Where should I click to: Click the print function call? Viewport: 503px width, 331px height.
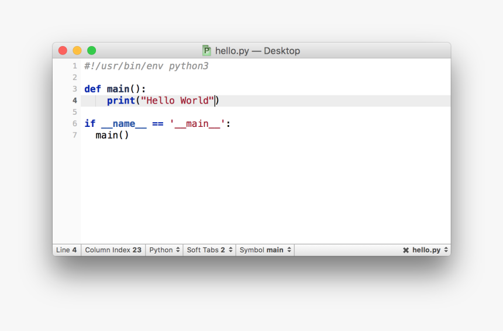point(120,101)
